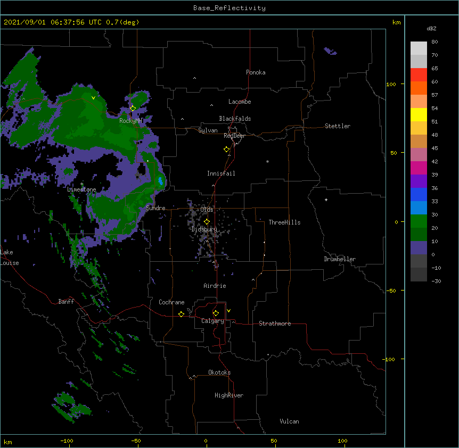The height and width of the screenshot is (448, 459).
Task: Click the Base_Reflectivity title text
Action: [x=229, y=8]
